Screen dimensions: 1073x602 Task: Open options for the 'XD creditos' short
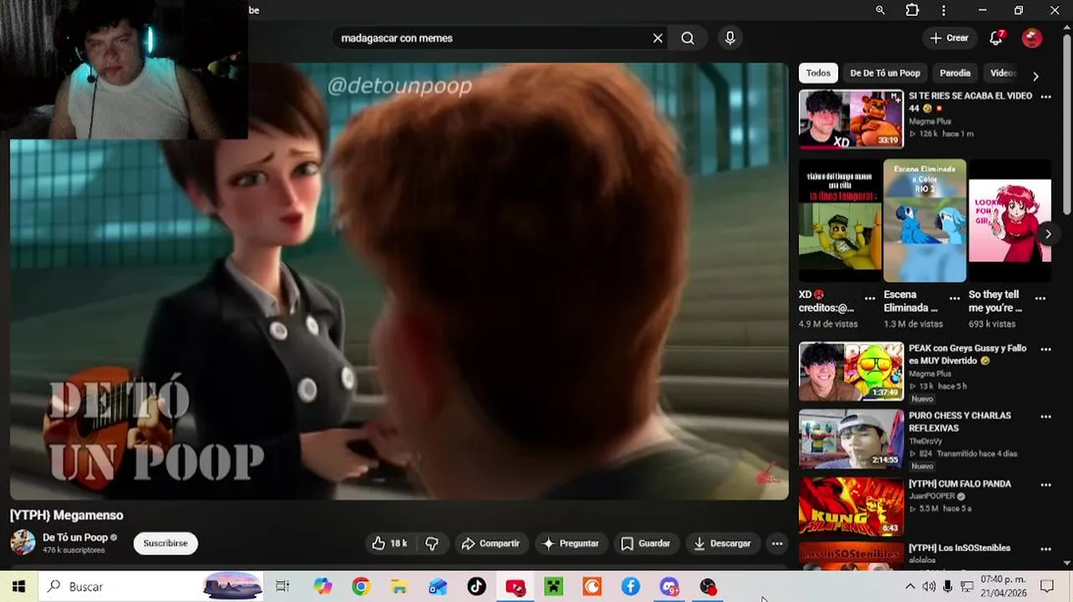870,298
